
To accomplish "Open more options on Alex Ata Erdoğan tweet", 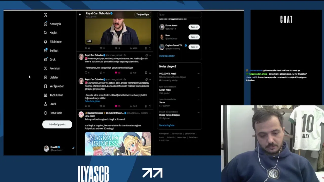I will [x=150, y=55].
